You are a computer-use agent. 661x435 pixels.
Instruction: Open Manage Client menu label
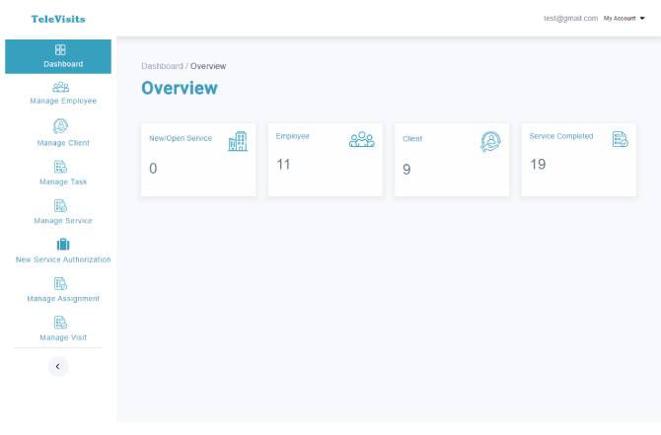(63, 143)
